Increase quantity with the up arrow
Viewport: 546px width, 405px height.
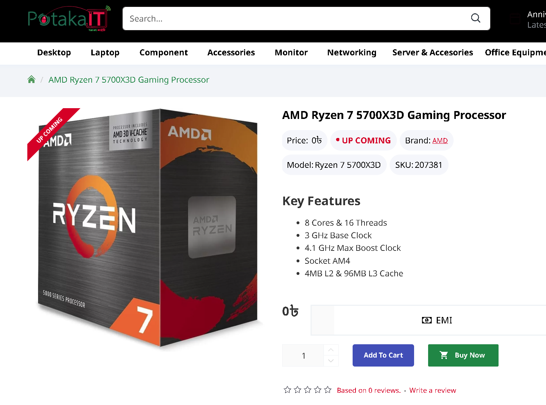coord(331,350)
